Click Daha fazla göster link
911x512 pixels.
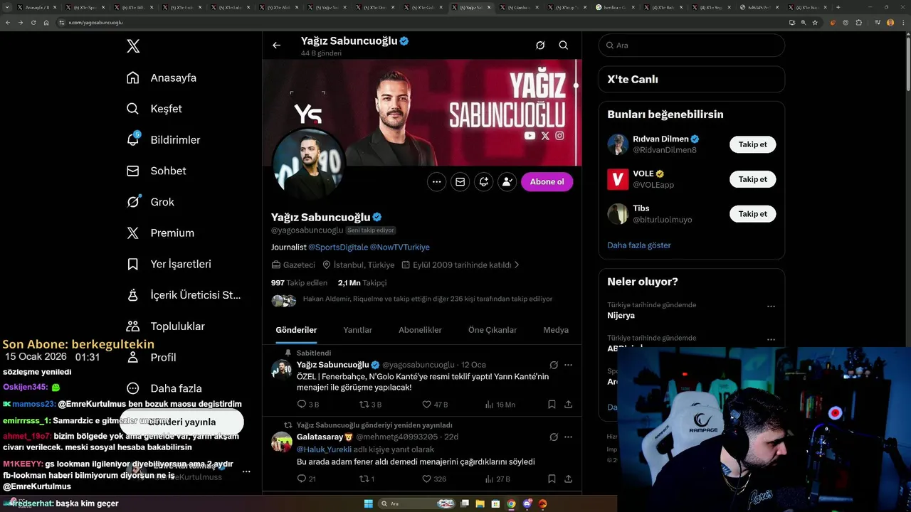point(639,245)
